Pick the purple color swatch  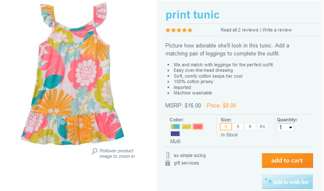[x=175, y=134]
